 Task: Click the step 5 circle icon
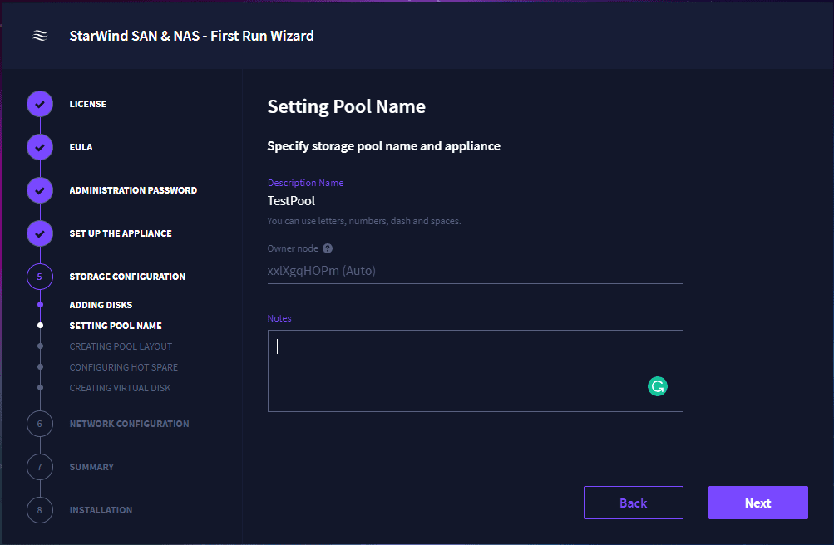click(x=40, y=277)
